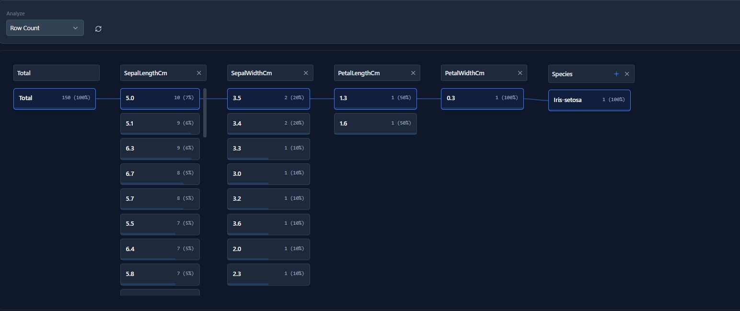This screenshot has height=311, width=740.
Task: Remove the SepalWidthCm column with X
Action: tap(306, 73)
